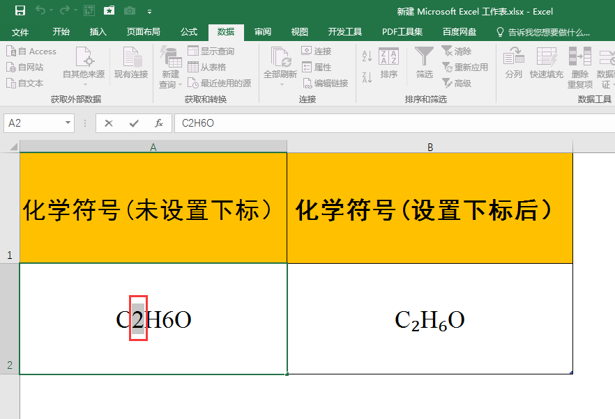Import data 自文本
The height and width of the screenshot is (419, 615).
click(24, 84)
